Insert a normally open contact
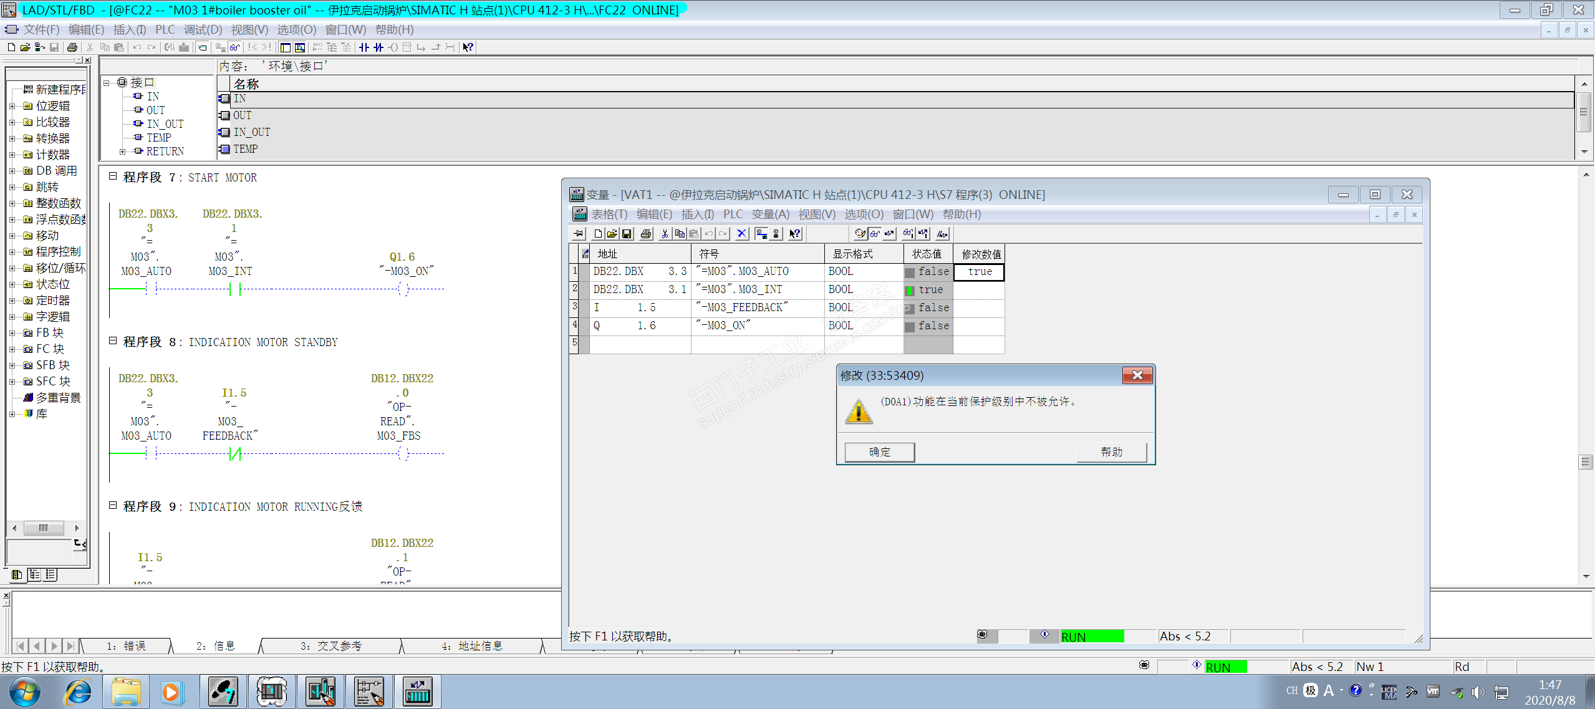This screenshot has height=709, width=1595. point(364,47)
